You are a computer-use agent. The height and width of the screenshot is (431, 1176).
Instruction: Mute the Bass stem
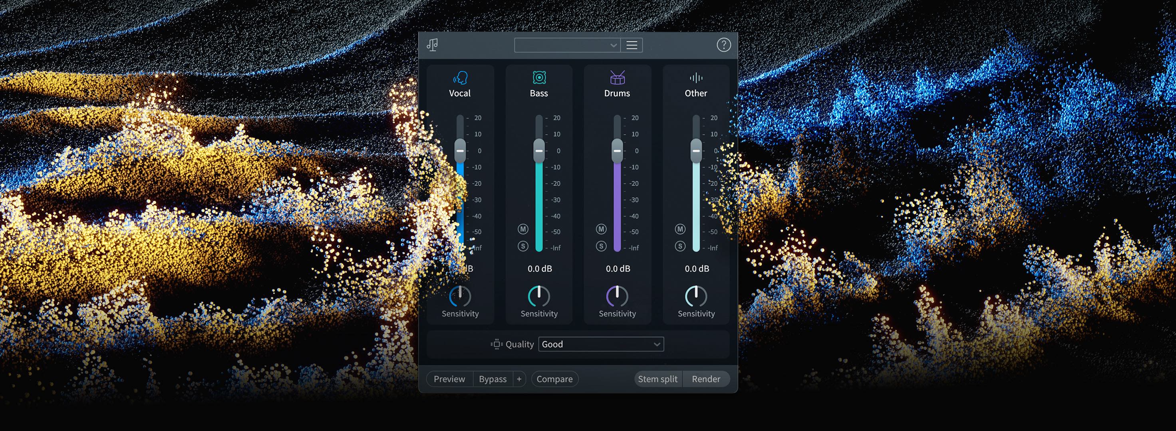tap(523, 229)
